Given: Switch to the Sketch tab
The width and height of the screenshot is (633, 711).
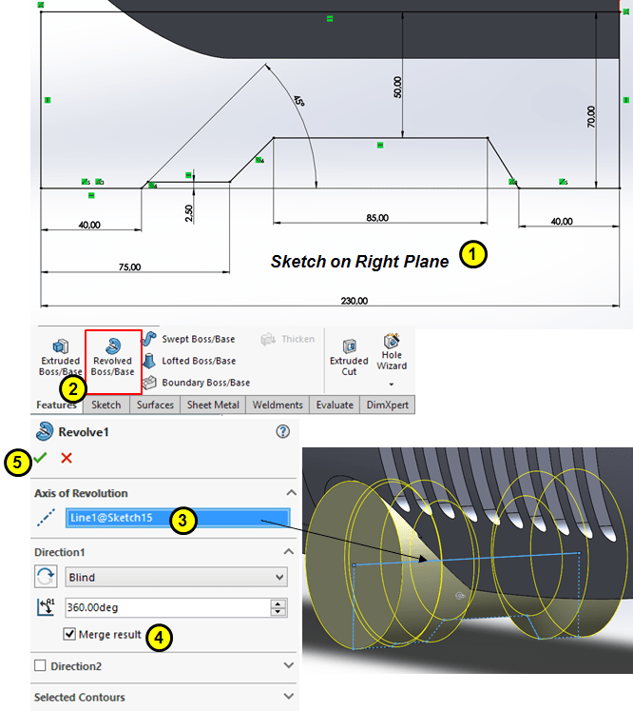Looking at the screenshot, I should [x=105, y=405].
